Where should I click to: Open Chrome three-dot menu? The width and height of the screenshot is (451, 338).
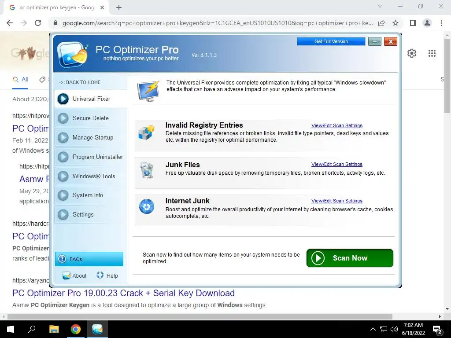click(x=441, y=23)
